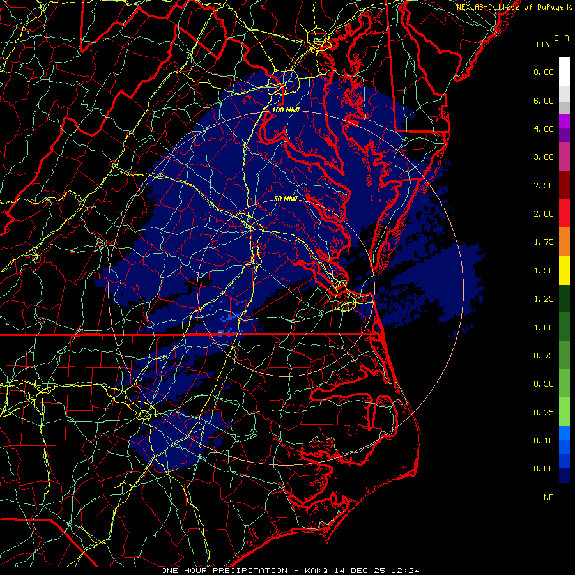Click the '4.00' scale label
This screenshot has height=575, width=575.
(544, 128)
